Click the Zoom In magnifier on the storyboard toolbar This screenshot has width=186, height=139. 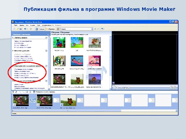[20, 92]
